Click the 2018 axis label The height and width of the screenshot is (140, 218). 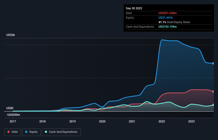[42, 121]
